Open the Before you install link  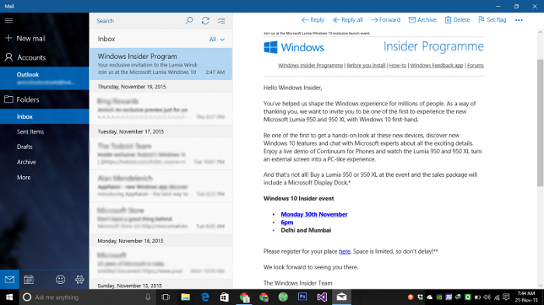click(366, 65)
